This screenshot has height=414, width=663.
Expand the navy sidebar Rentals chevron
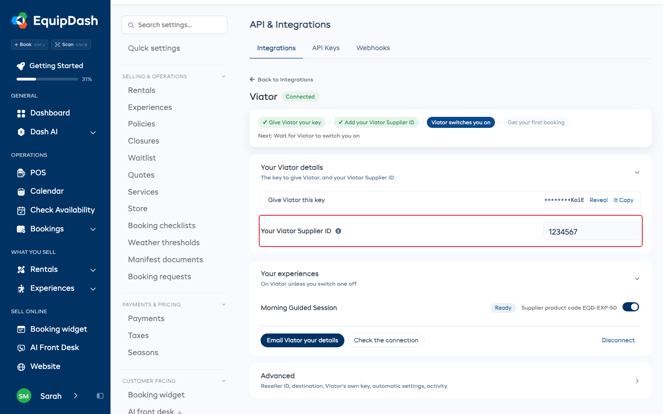pos(93,270)
